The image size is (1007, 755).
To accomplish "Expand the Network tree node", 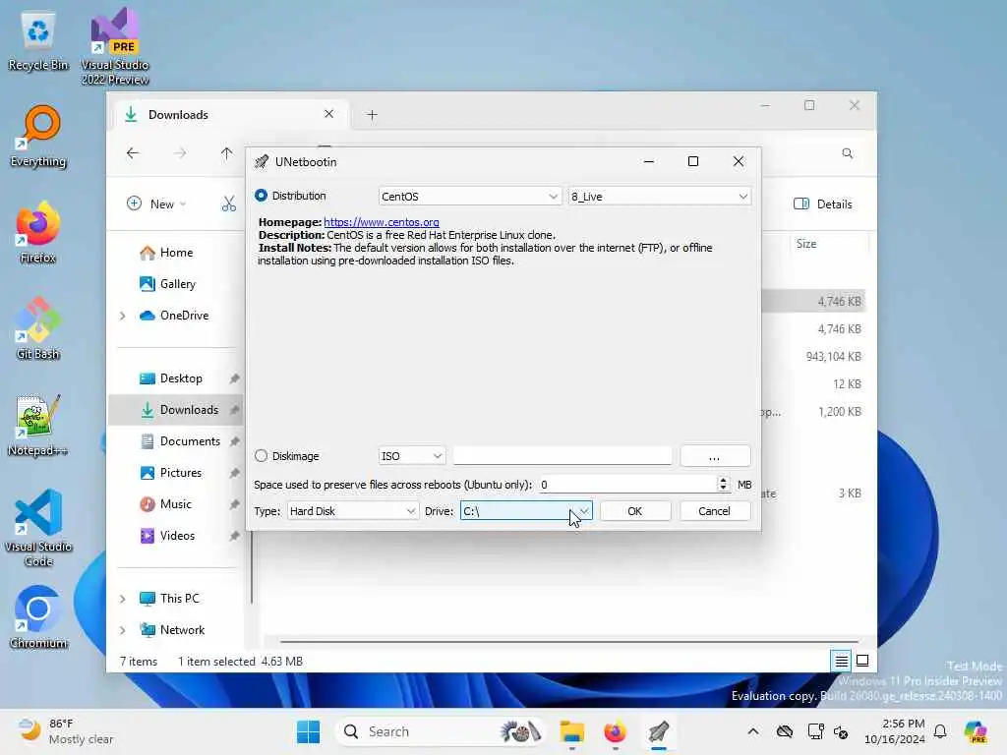I will tap(123, 630).
